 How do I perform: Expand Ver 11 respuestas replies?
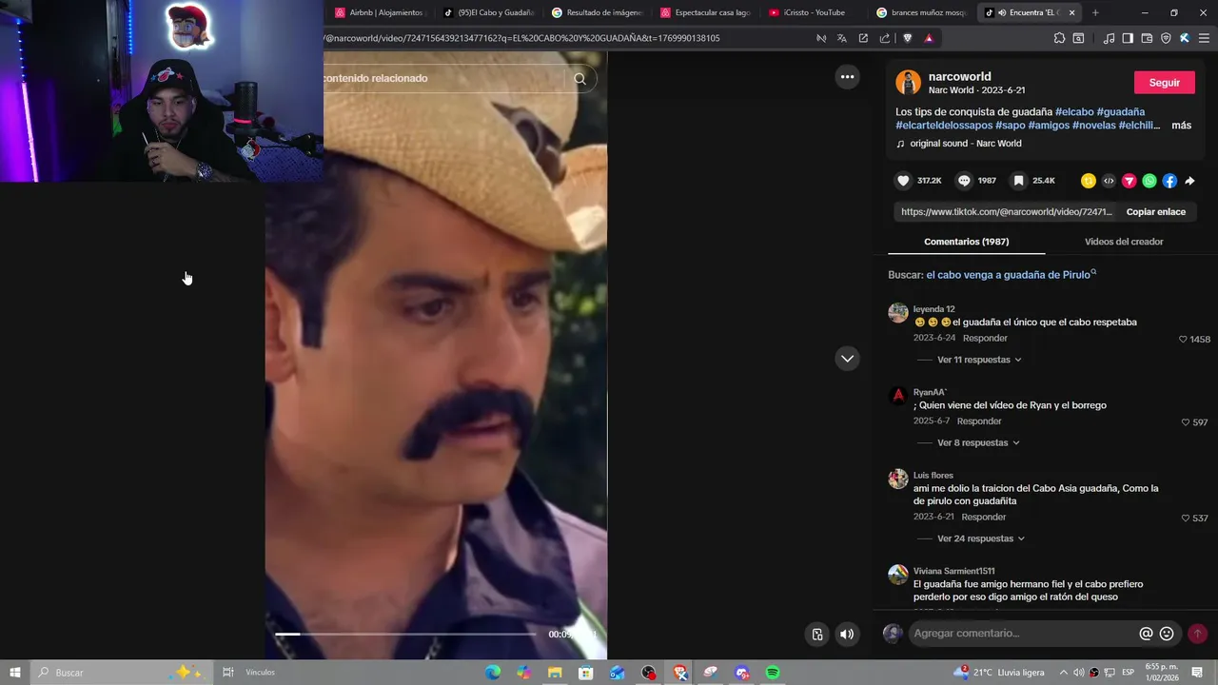(979, 360)
